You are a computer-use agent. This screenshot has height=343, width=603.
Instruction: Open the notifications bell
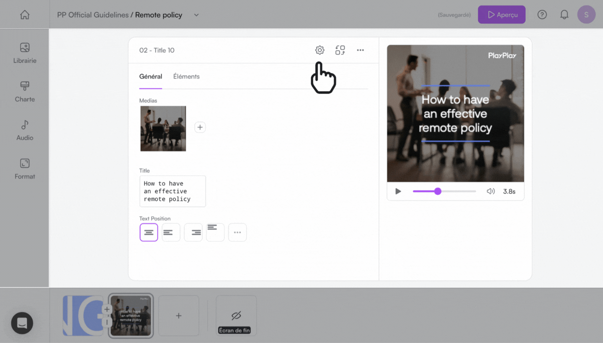[x=564, y=15]
